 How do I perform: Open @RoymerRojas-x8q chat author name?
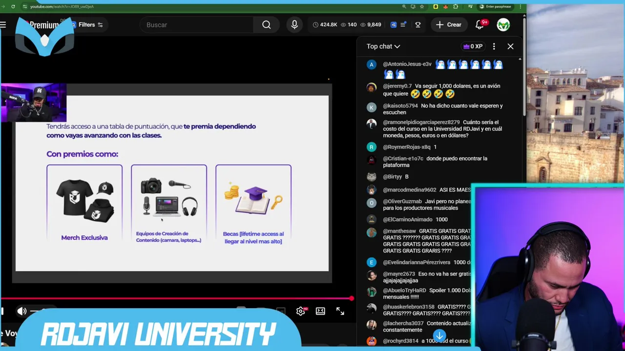click(x=407, y=147)
